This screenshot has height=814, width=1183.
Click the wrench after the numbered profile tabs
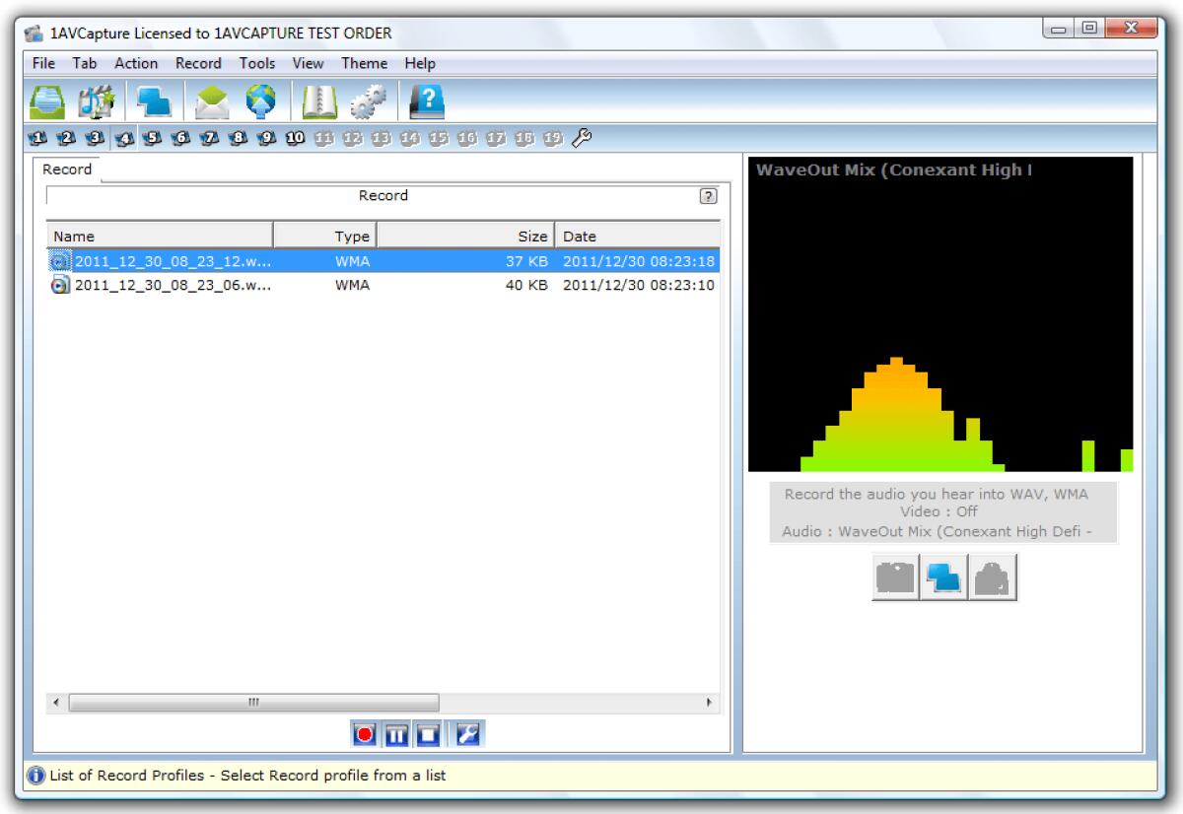[582, 139]
